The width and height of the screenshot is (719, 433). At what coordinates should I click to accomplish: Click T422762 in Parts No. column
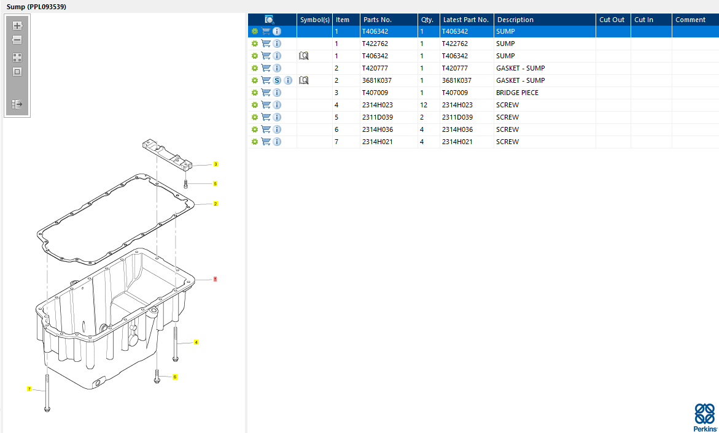click(x=375, y=44)
